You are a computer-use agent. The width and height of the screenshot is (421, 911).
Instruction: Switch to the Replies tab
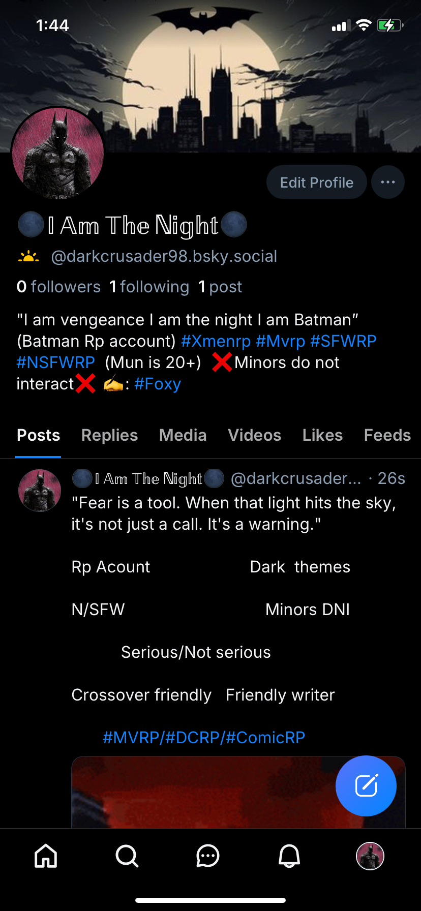[109, 435]
